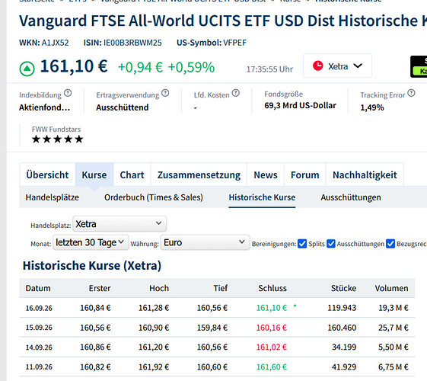427x381 pixels.
Task: Toggle the Ausschüttungen adjustment checkbox
Action: point(331,244)
